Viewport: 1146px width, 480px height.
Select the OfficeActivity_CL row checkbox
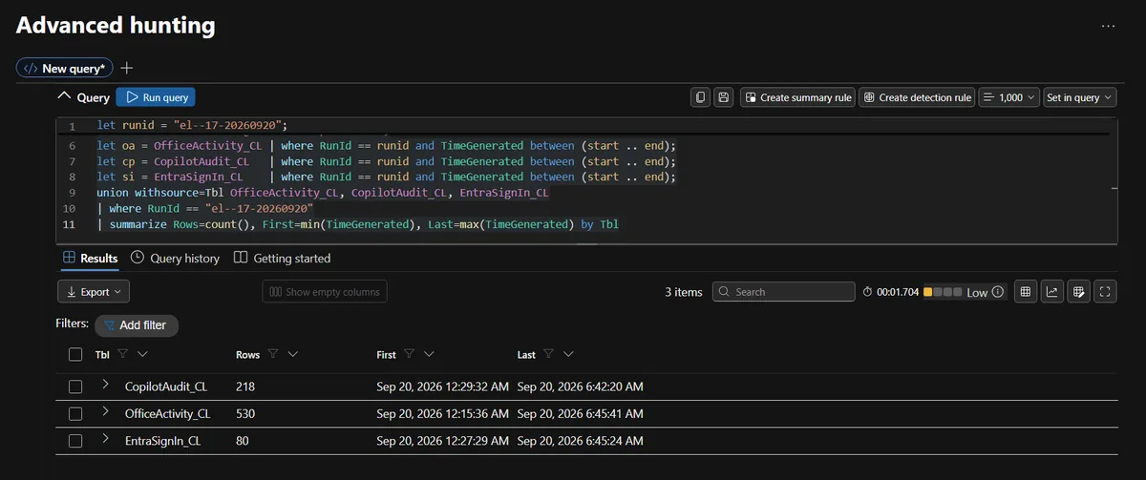(75, 414)
